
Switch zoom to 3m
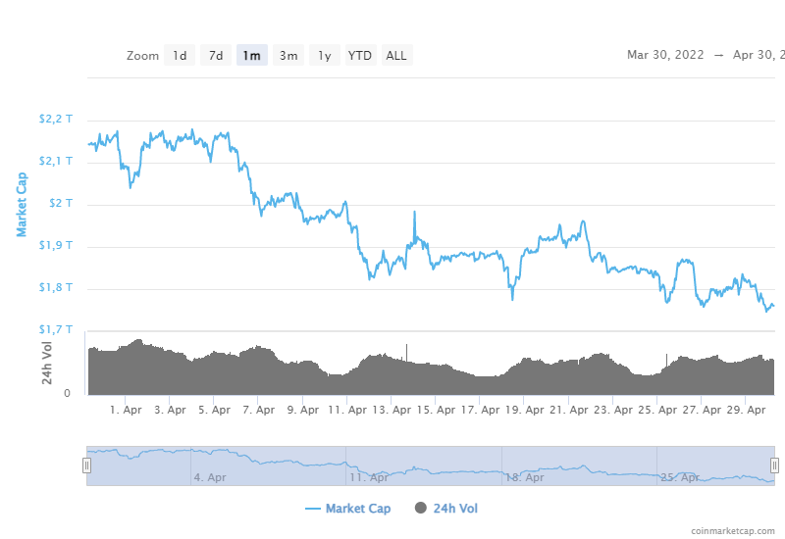[x=288, y=56]
